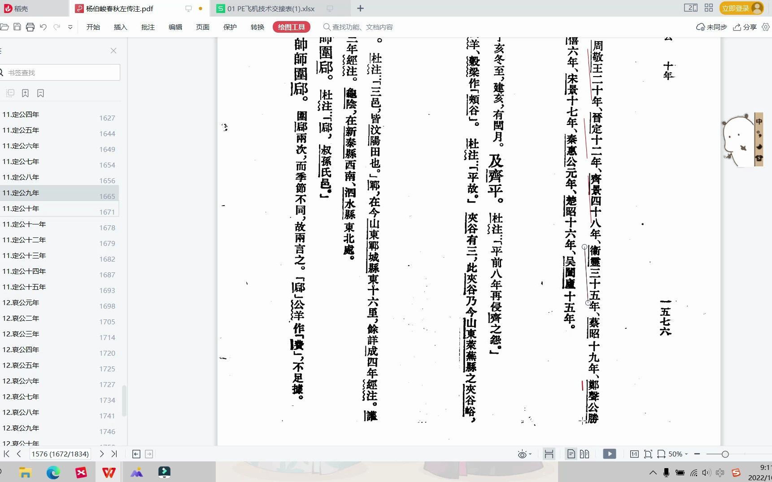This screenshot has width=772, height=482.
Task: Open Microsoft Edge from taskbar
Action: pos(53,472)
